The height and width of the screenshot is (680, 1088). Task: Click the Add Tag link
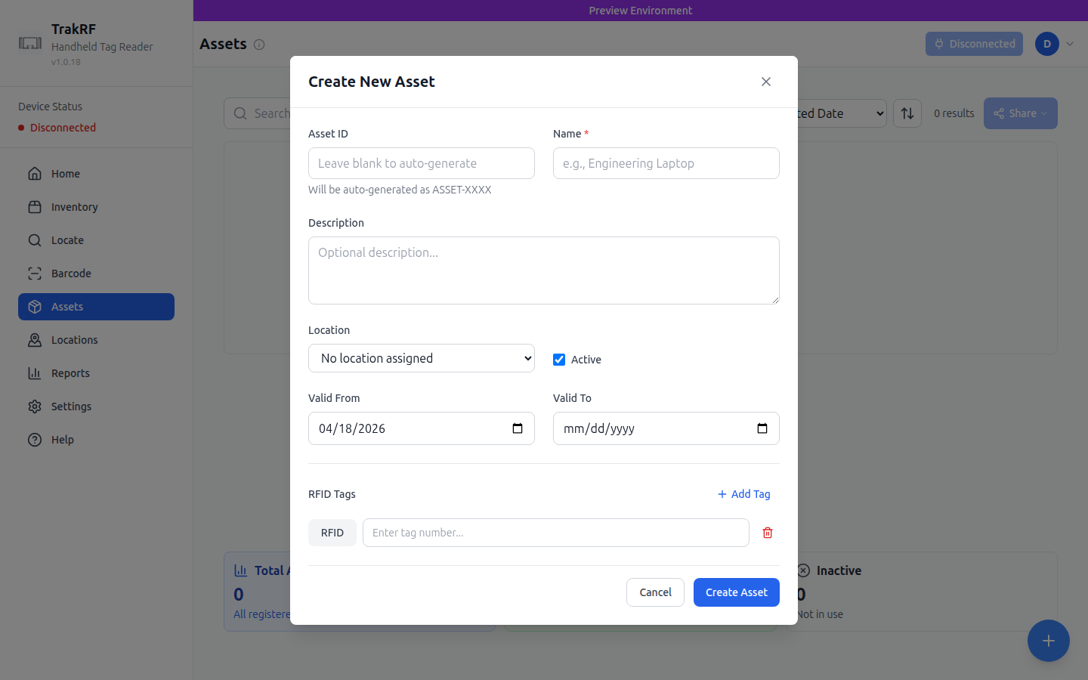tap(743, 493)
